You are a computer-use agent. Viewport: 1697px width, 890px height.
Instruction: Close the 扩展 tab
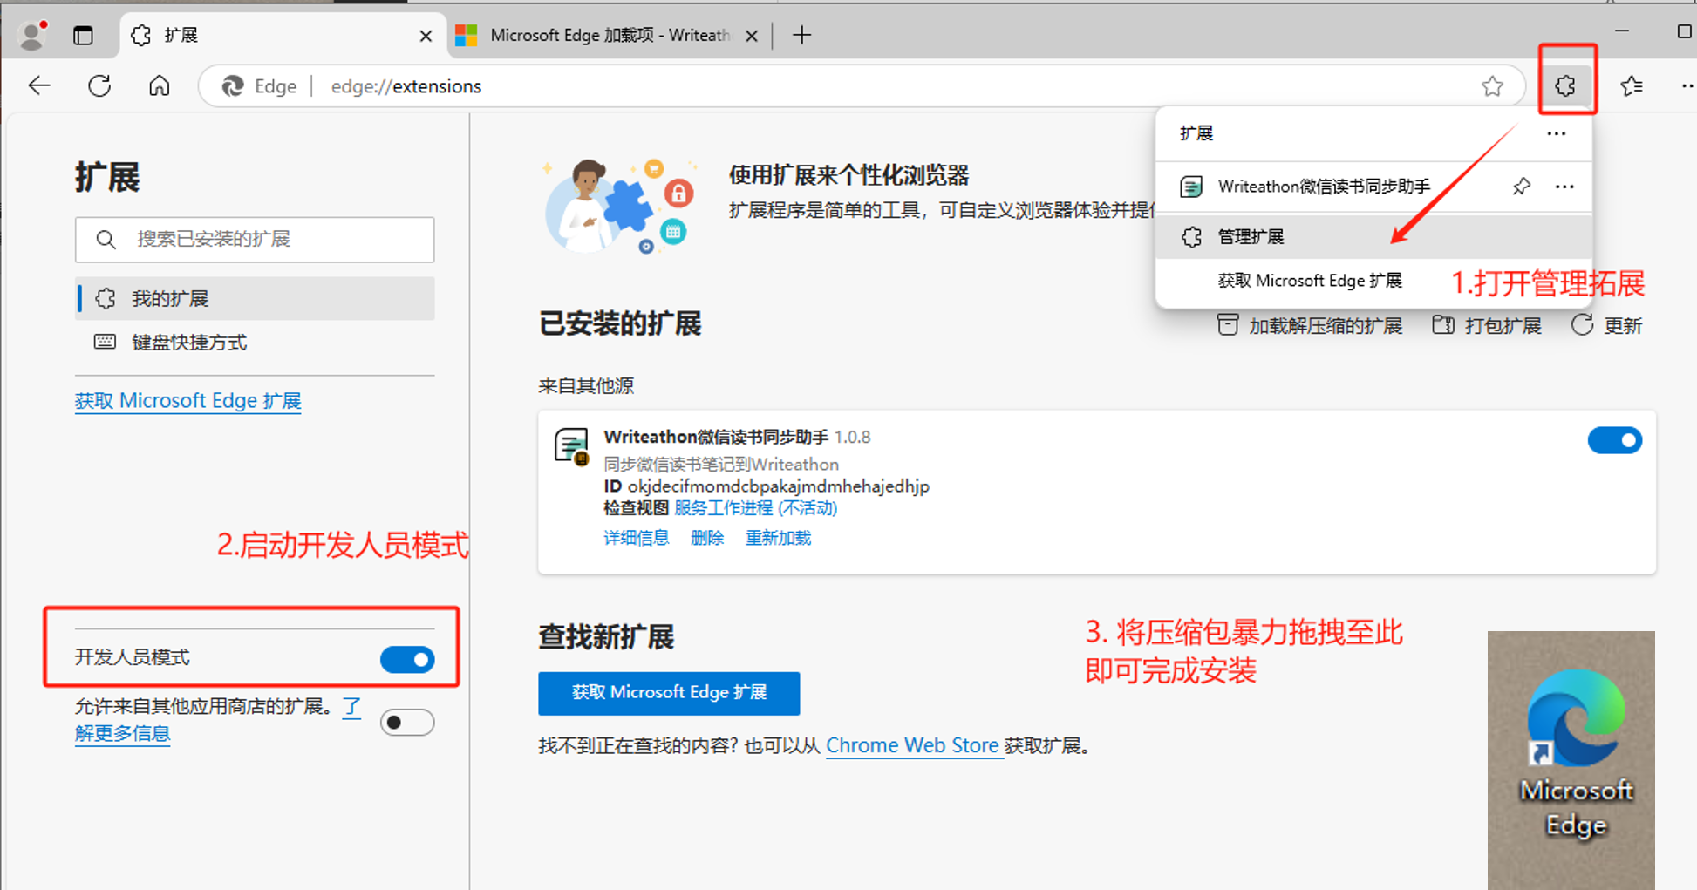[426, 36]
